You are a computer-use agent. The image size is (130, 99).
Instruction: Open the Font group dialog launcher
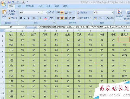tap(54, 22)
